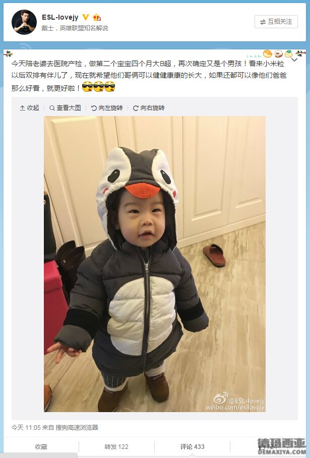Click the penguin-jacket toddler photo

click(155, 264)
